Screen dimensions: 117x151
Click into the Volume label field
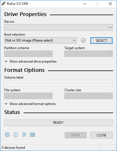(59, 83)
